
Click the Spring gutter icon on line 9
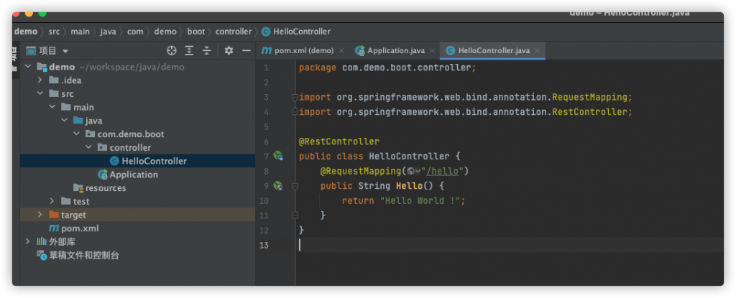point(278,185)
